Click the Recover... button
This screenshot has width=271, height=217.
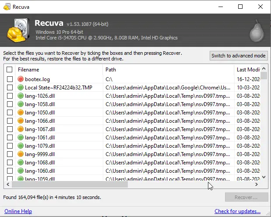[246, 197]
